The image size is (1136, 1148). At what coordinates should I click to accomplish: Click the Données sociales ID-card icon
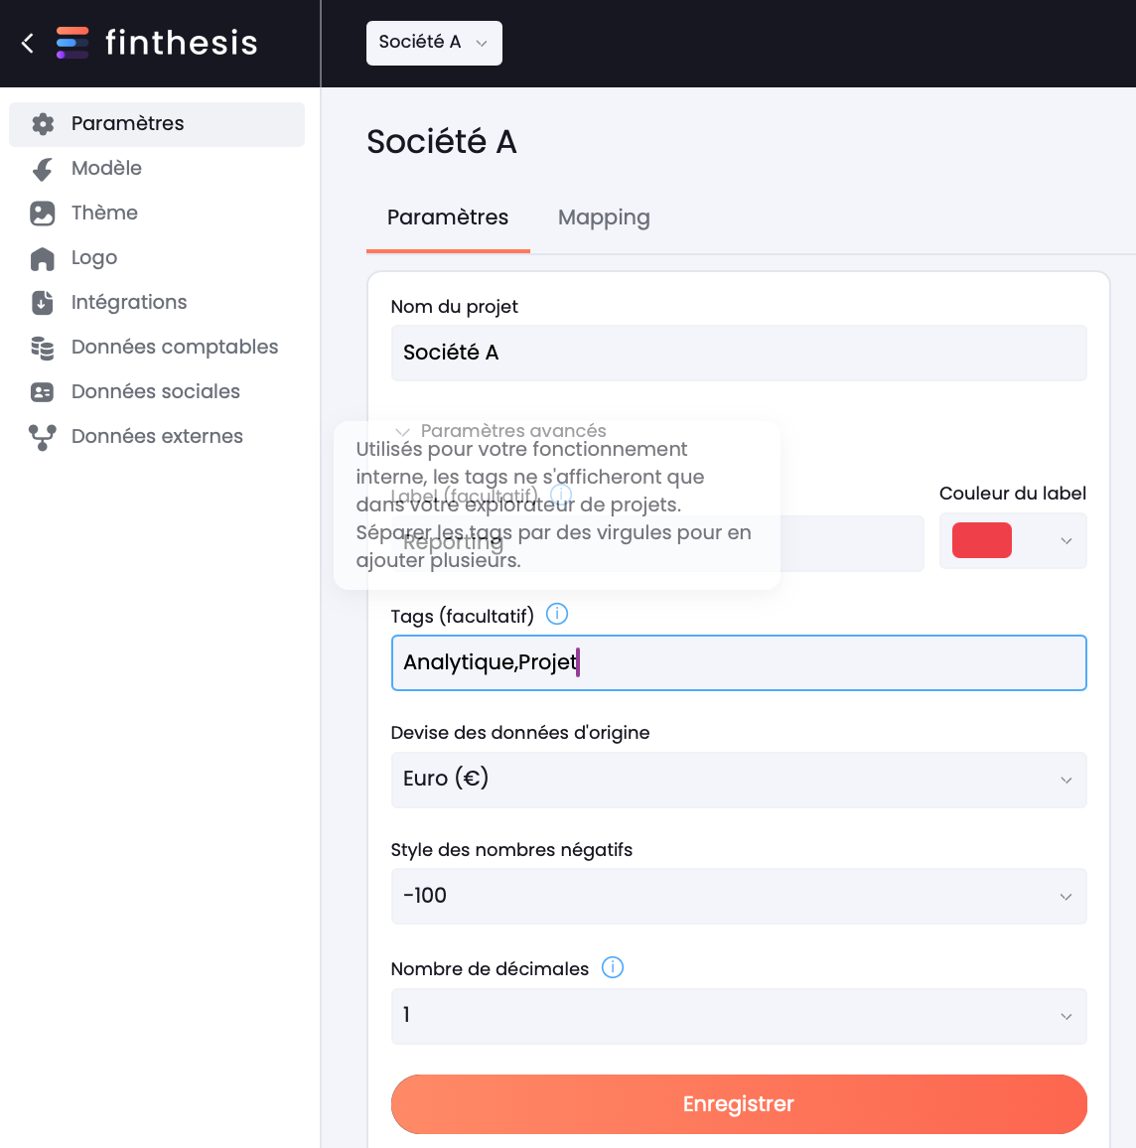(x=43, y=392)
